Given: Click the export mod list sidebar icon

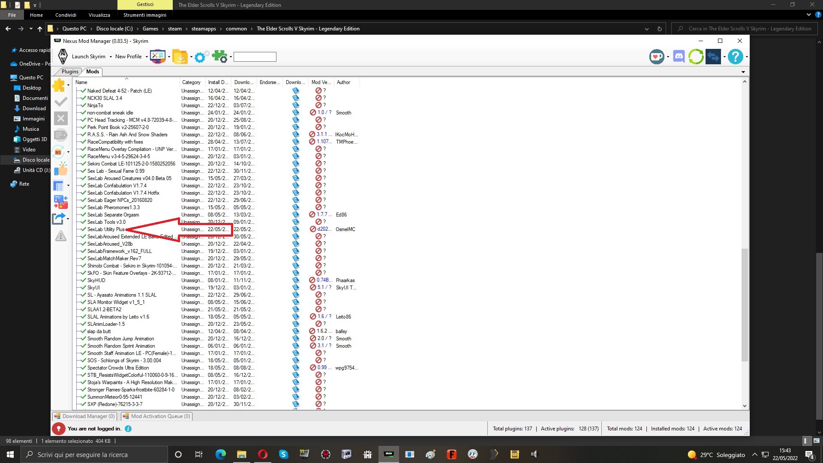Looking at the screenshot, I should pyautogui.click(x=59, y=219).
